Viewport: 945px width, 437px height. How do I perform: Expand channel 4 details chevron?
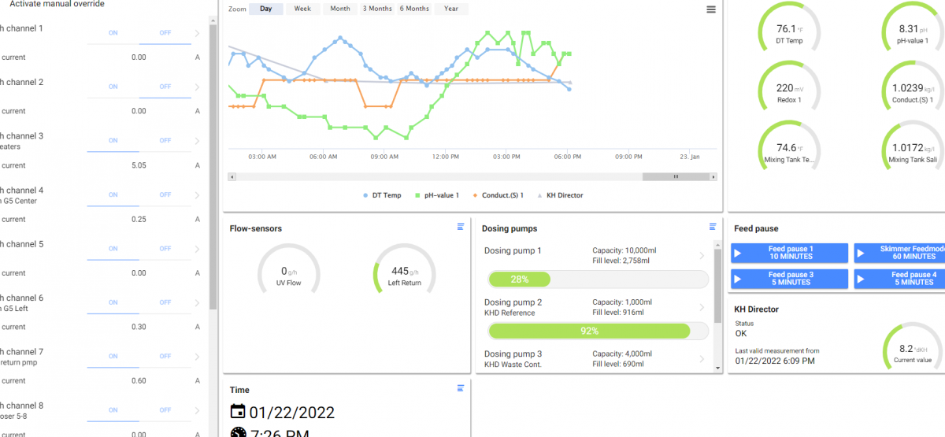tap(198, 195)
